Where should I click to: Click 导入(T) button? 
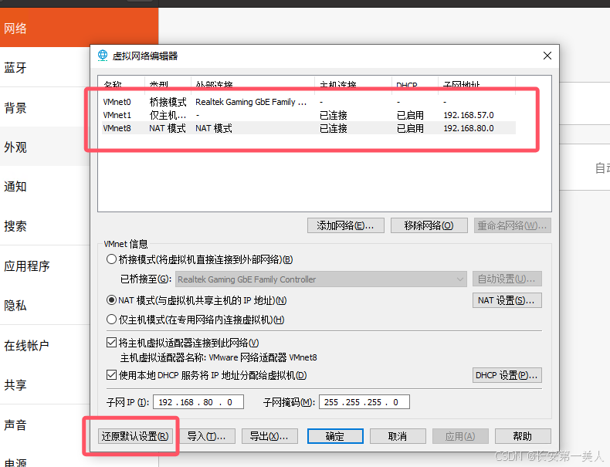click(207, 436)
